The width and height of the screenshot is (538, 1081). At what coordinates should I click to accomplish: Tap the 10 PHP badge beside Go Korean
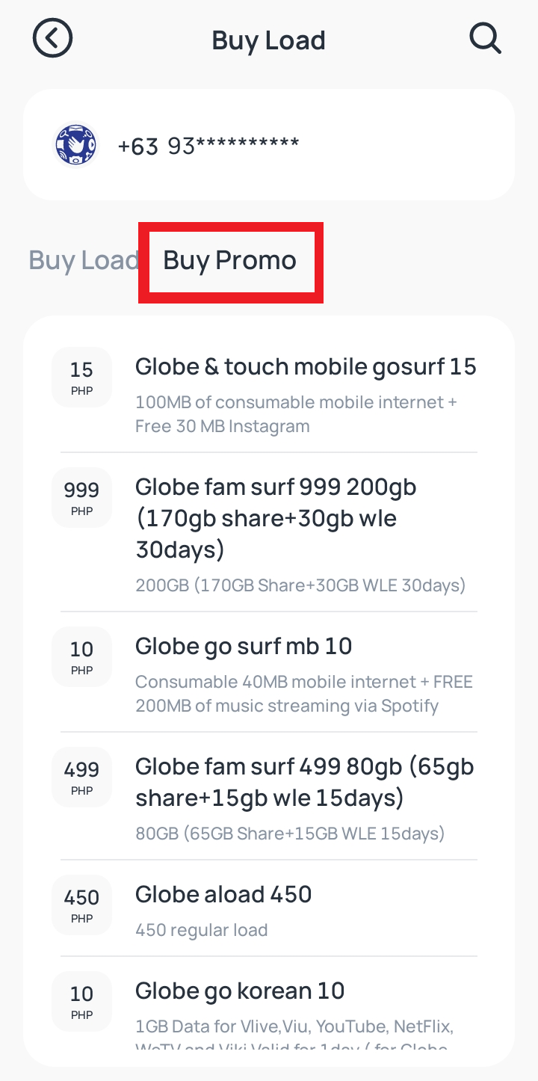tap(81, 1002)
